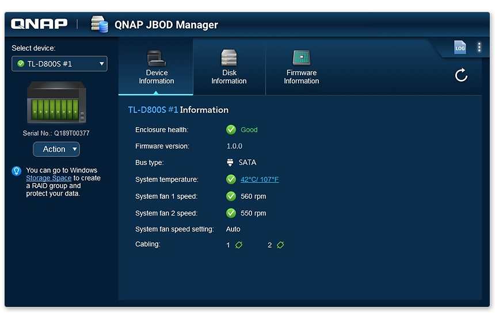Image resolution: width=495 pixels, height=319 pixels.
Task: Click the refresh arrow icon
Action: [461, 75]
